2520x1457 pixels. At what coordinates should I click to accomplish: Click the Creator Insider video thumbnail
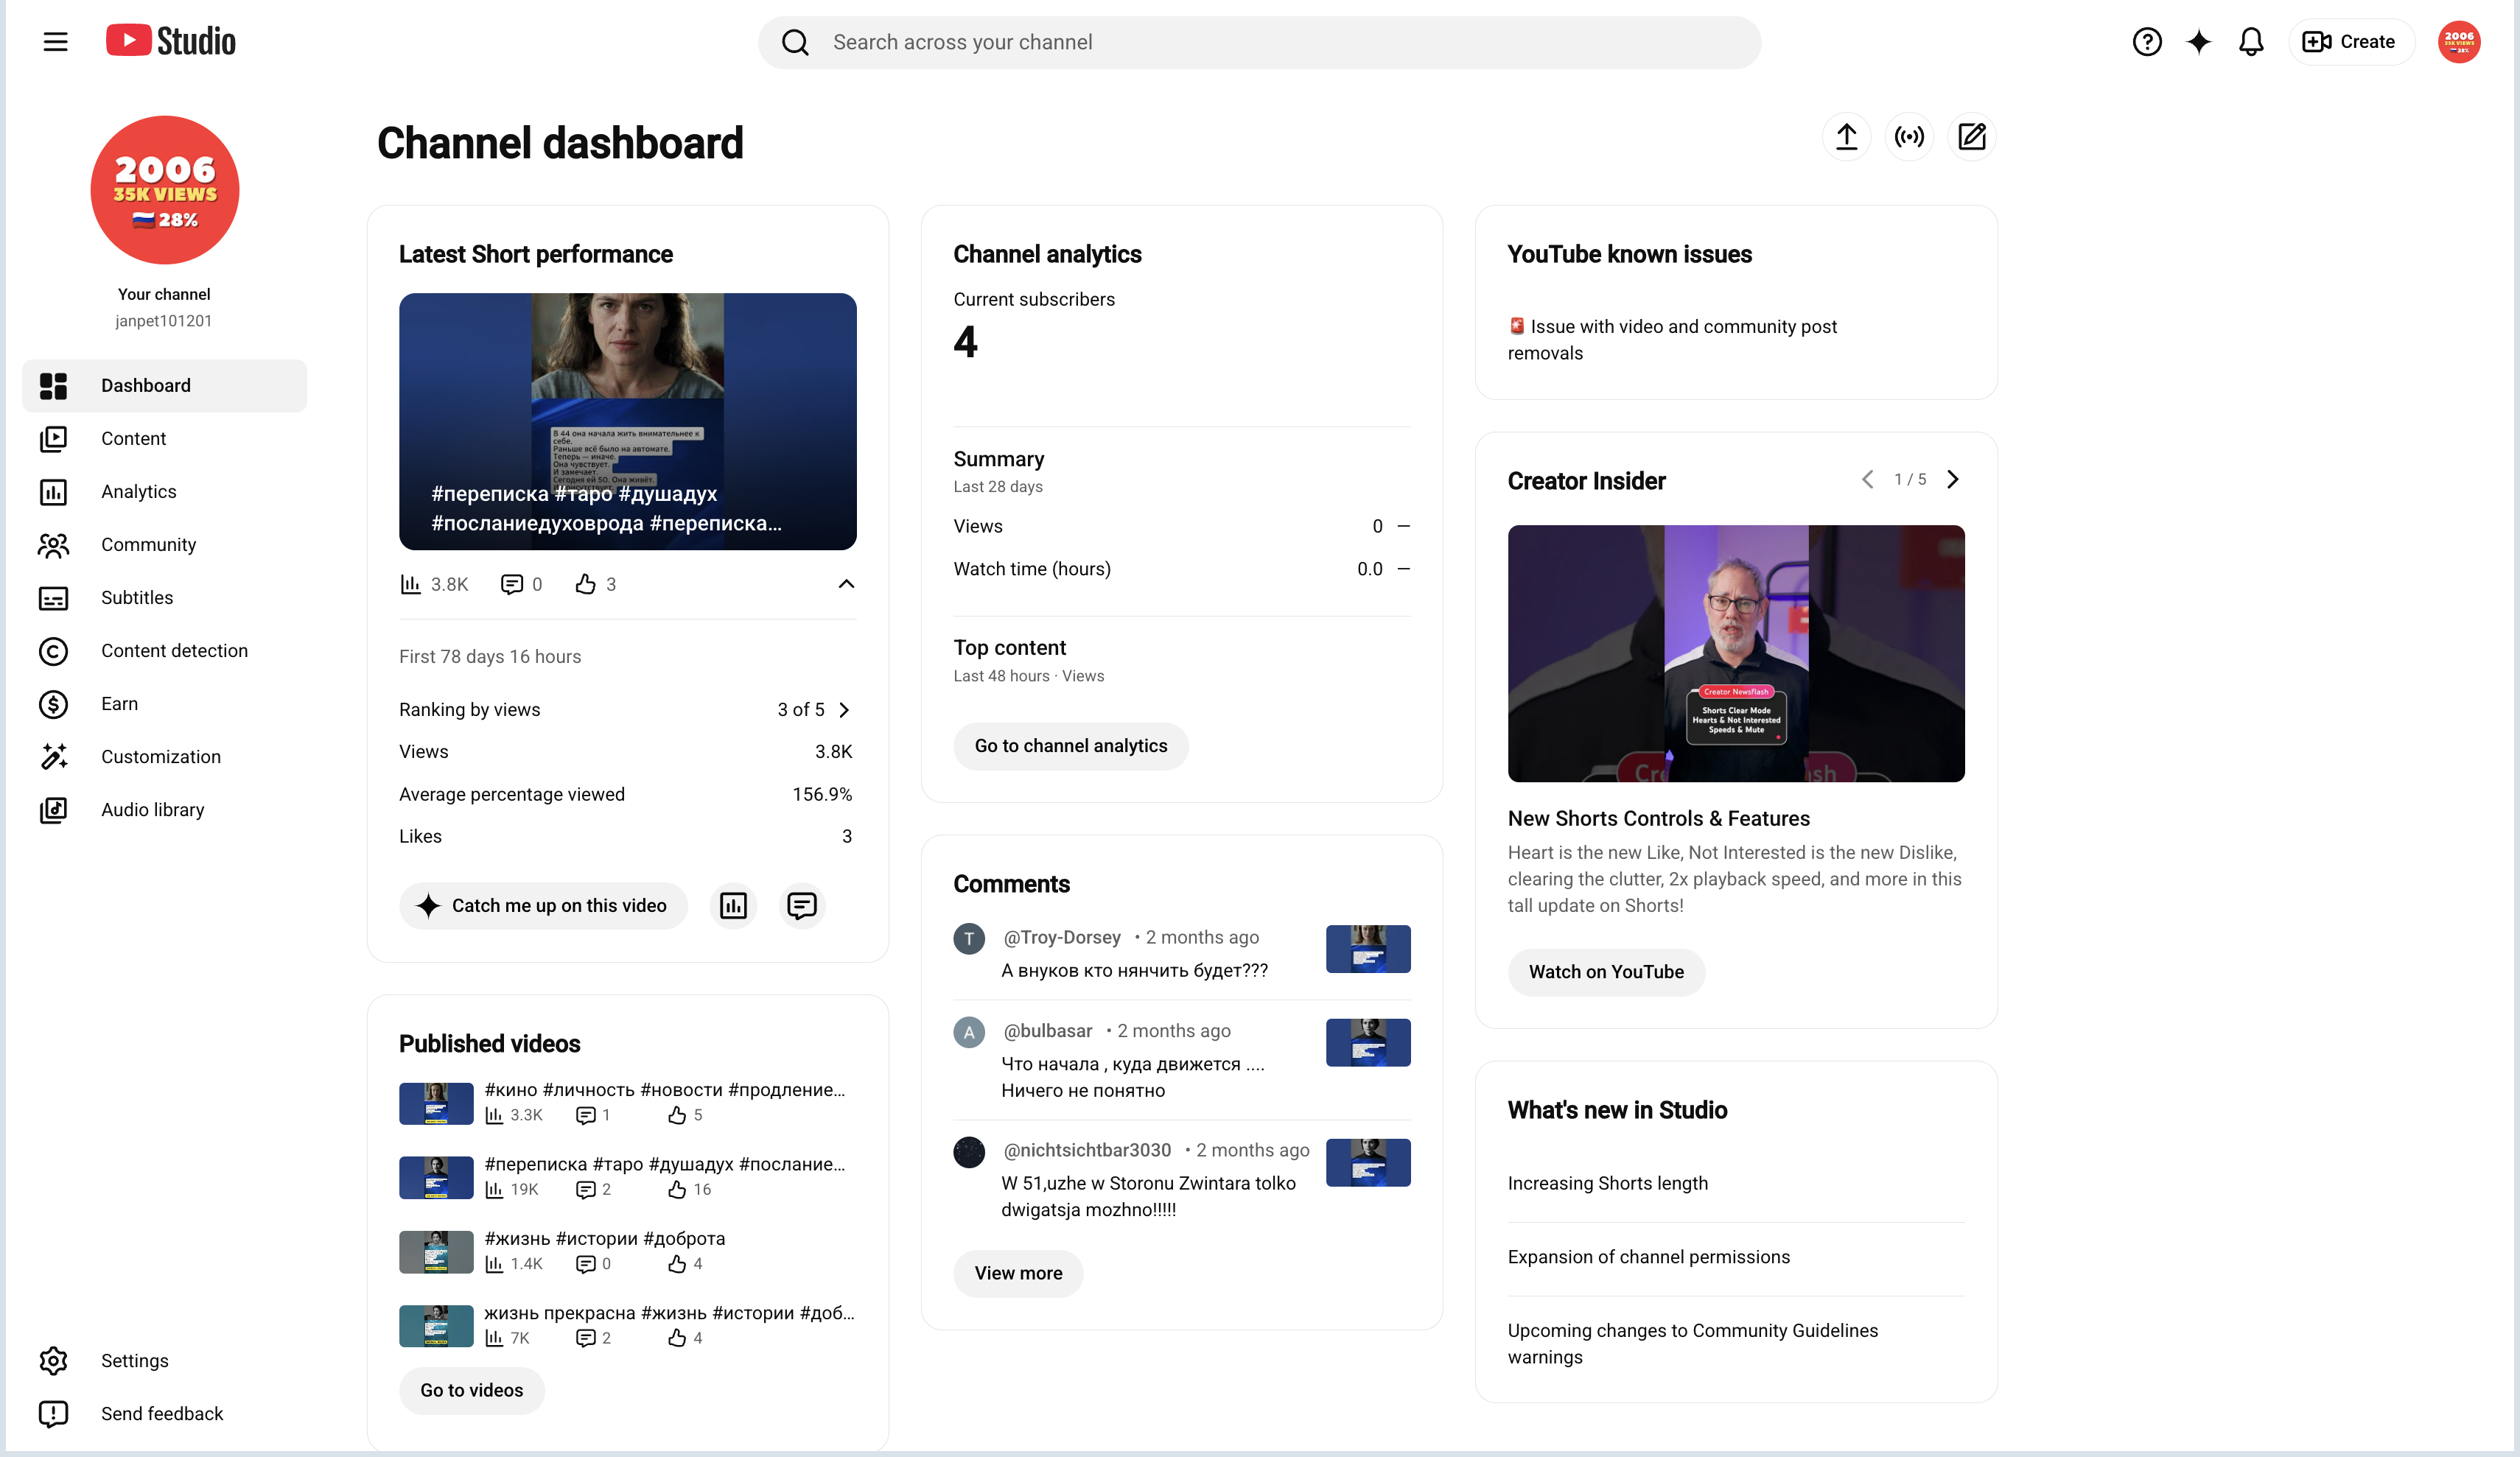pyautogui.click(x=1736, y=653)
